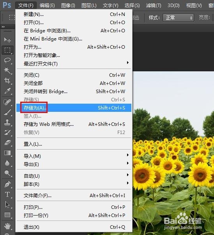Choose 存储为 Web 所用格式...
Screen dimensions: 214x235
(74, 124)
